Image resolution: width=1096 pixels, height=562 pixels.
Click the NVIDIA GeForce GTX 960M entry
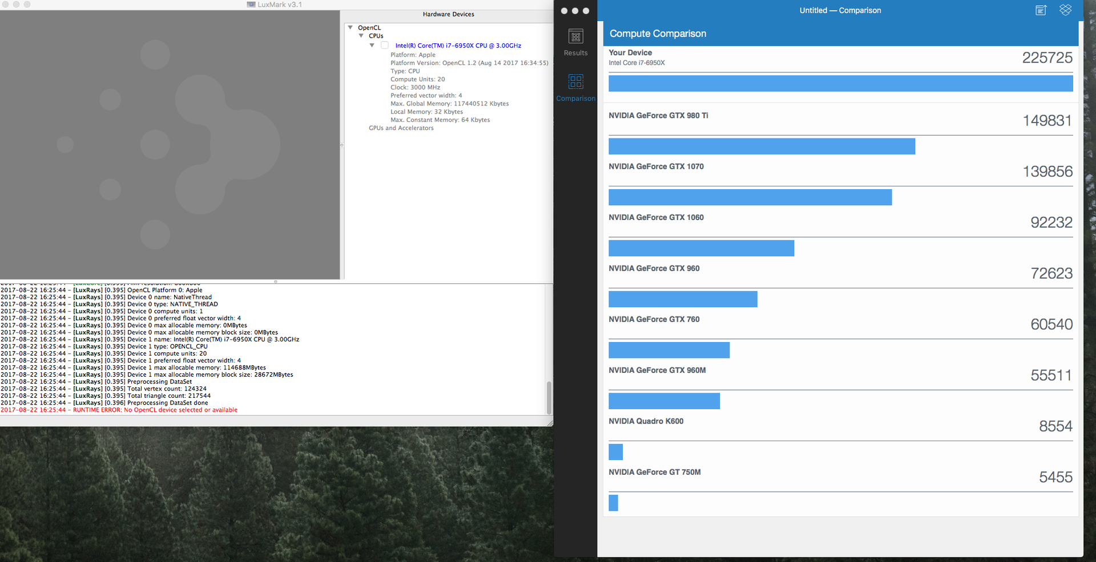[x=657, y=370]
